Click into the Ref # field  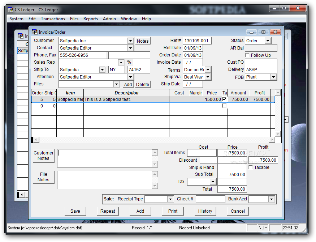click(197, 41)
